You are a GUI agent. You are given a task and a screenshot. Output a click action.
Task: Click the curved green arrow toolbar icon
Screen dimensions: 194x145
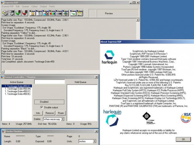pyautogui.click(x=74, y=13)
